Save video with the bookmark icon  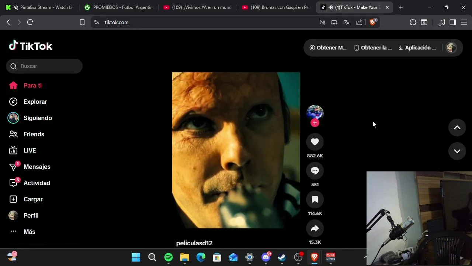click(315, 199)
